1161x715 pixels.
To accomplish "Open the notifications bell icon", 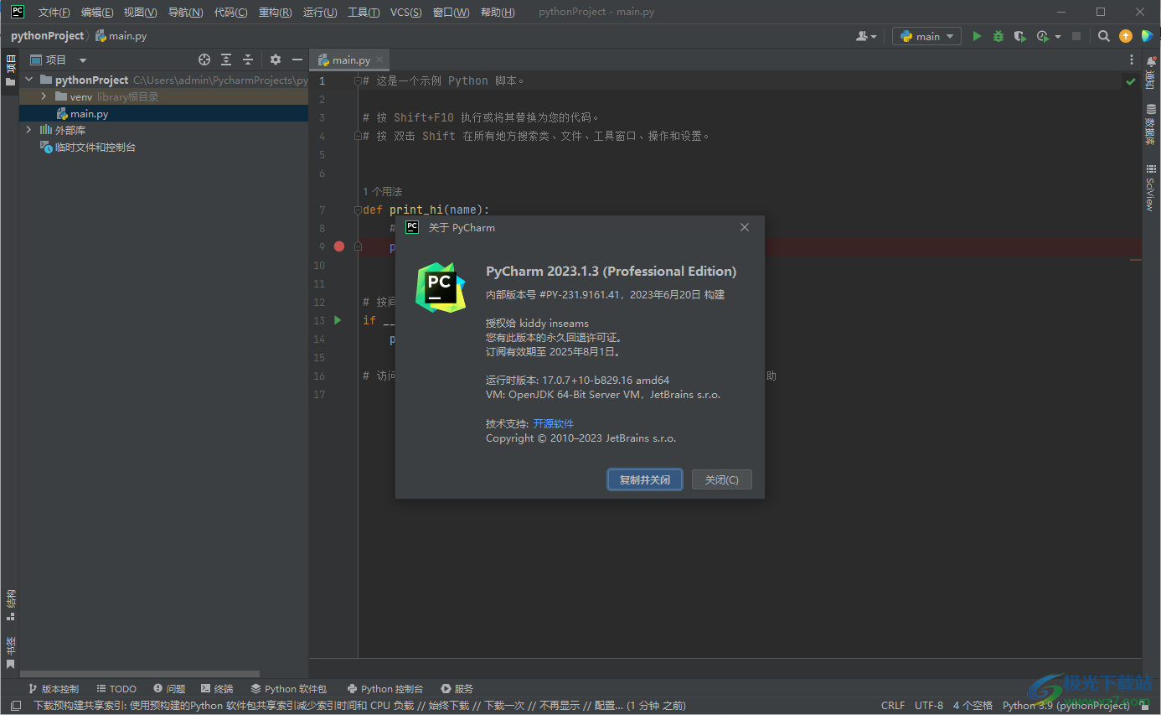I will pyautogui.click(x=1151, y=60).
